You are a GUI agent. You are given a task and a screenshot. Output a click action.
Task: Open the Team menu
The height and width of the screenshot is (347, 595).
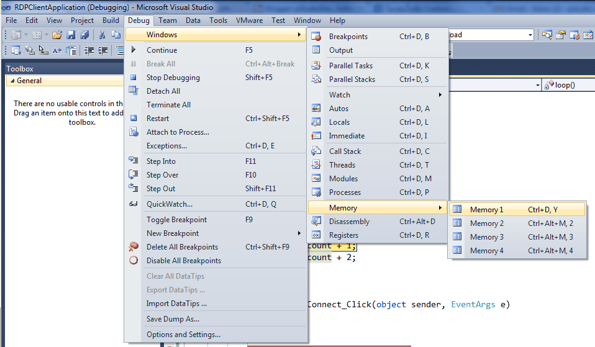(x=168, y=20)
